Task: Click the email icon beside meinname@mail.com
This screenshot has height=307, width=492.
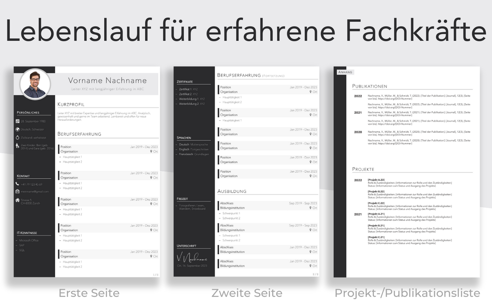Action: pyautogui.click(x=17, y=191)
